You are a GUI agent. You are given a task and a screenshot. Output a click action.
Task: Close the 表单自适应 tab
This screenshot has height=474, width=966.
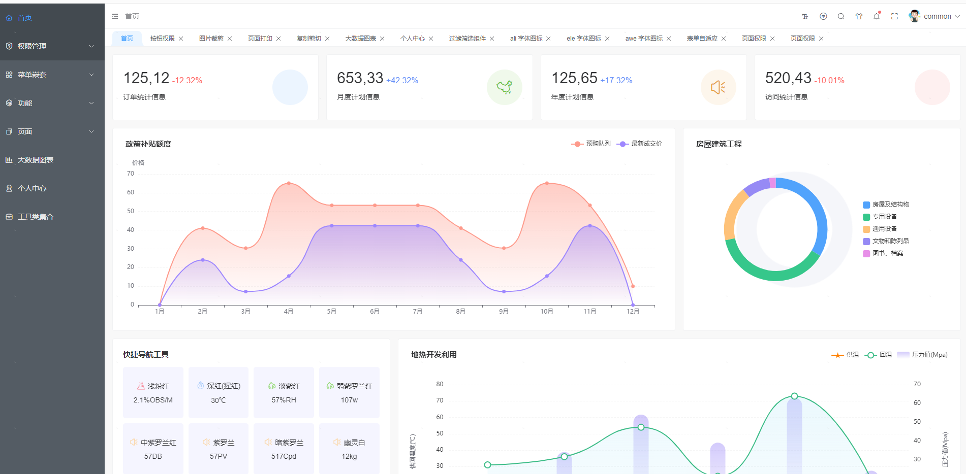tap(724, 39)
